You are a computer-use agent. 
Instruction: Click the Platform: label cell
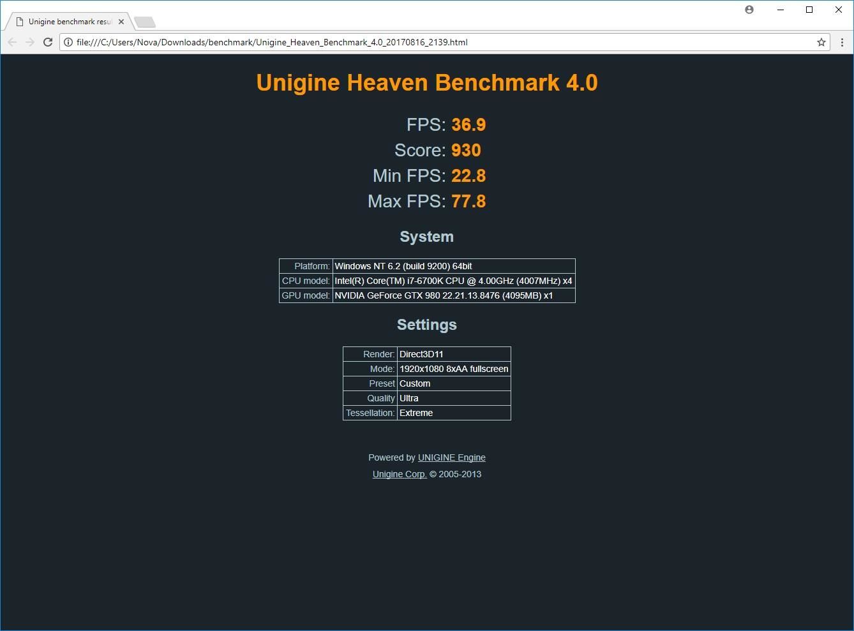(x=306, y=266)
